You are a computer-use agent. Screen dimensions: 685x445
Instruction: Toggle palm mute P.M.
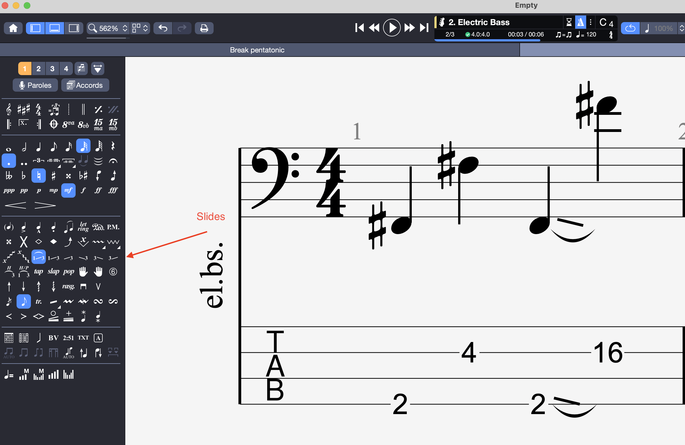pyautogui.click(x=113, y=227)
